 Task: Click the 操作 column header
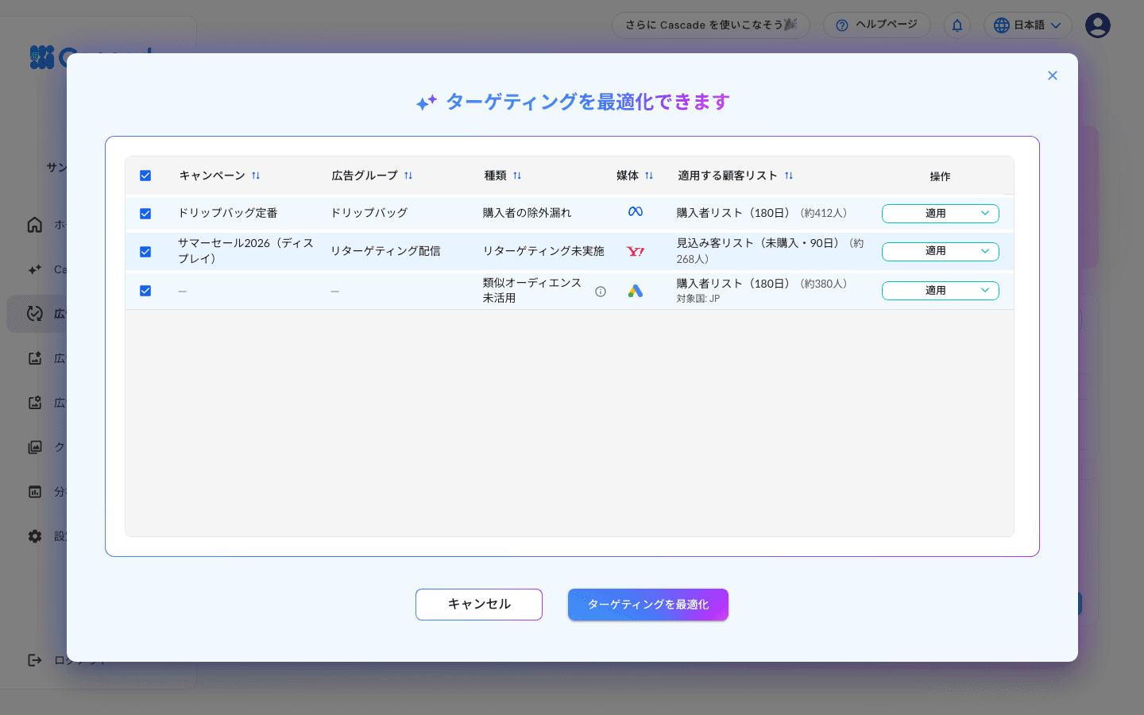tap(940, 176)
